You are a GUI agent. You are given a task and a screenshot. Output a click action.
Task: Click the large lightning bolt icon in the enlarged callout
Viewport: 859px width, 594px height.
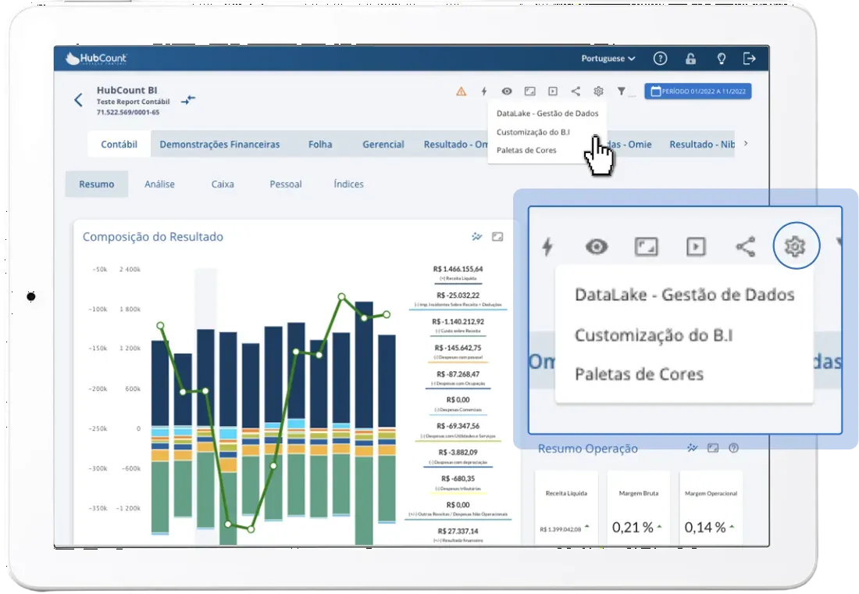[547, 247]
